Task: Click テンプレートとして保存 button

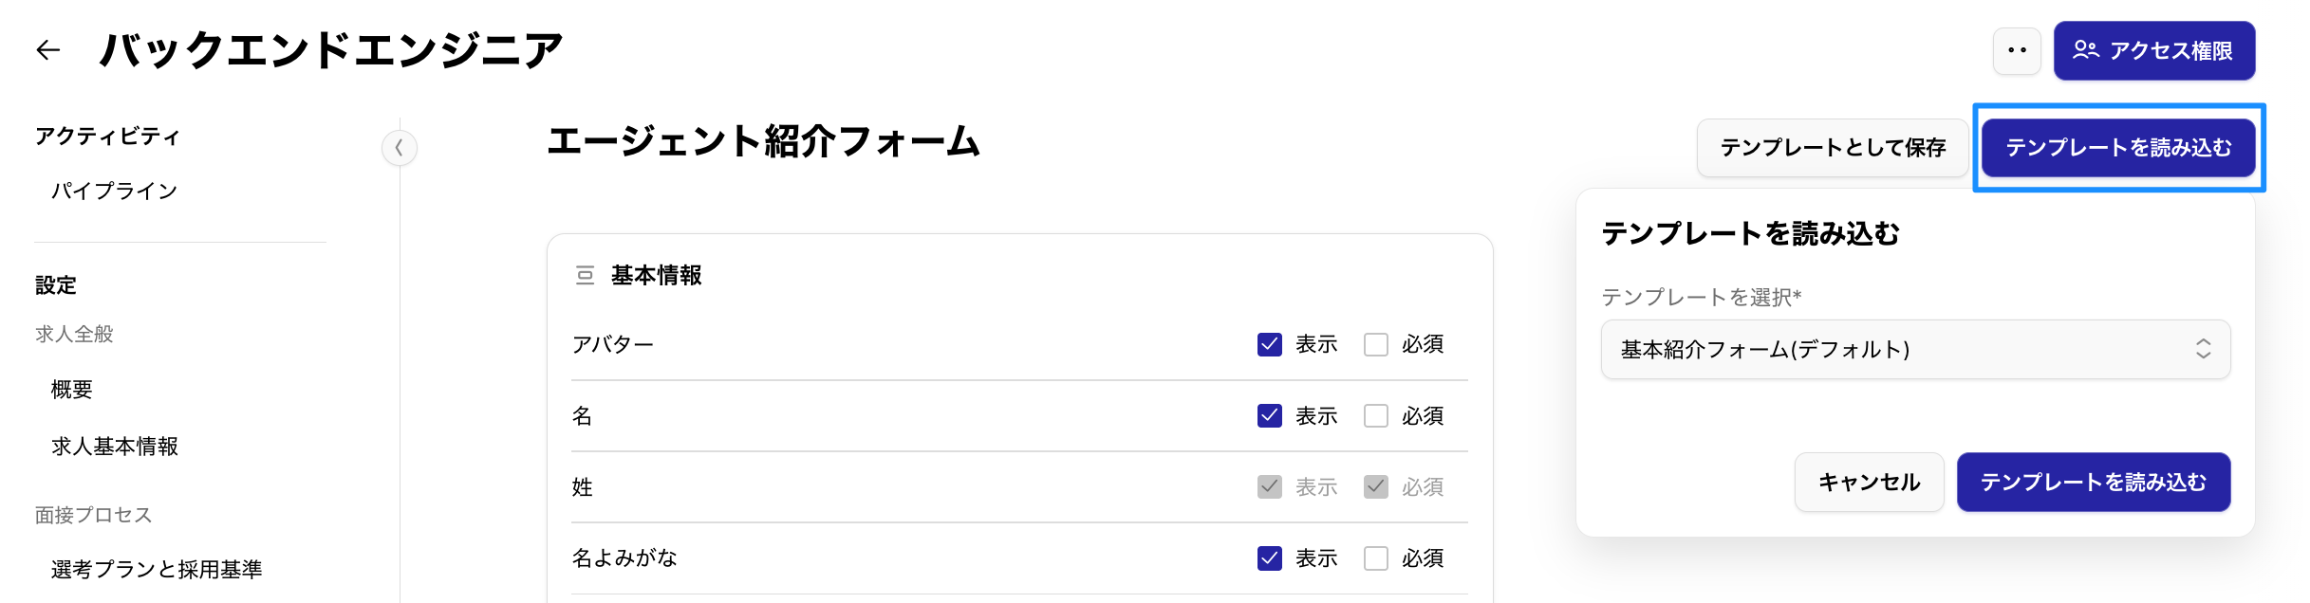Action: [1833, 148]
